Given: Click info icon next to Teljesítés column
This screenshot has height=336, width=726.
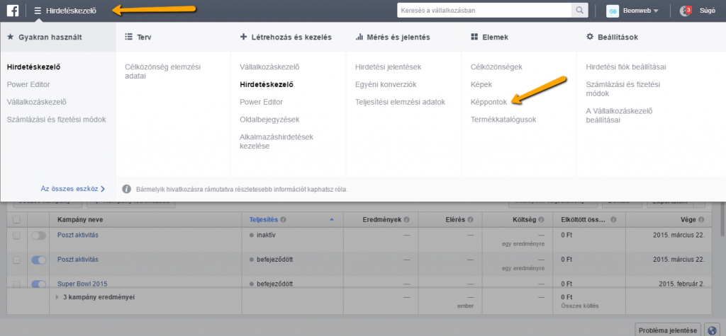Looking at the screenshot, I should click(283, 220).
